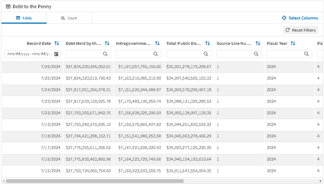
Task: Switch to the Chart tab
Action: 69,18
